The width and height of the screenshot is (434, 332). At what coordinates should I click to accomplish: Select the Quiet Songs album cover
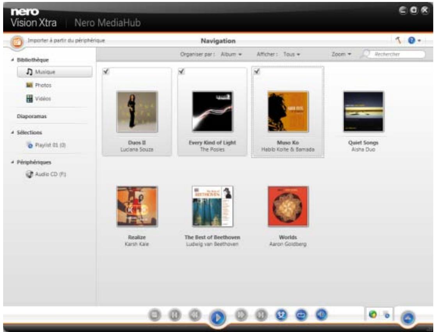363,112
